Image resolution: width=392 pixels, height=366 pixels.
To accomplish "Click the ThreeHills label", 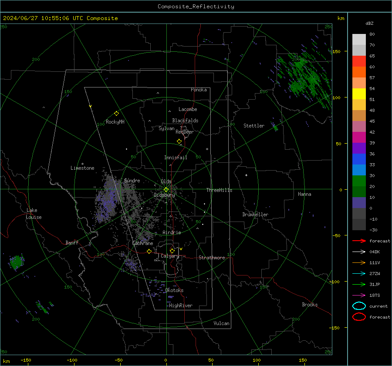I will click(x=219, y=190).
